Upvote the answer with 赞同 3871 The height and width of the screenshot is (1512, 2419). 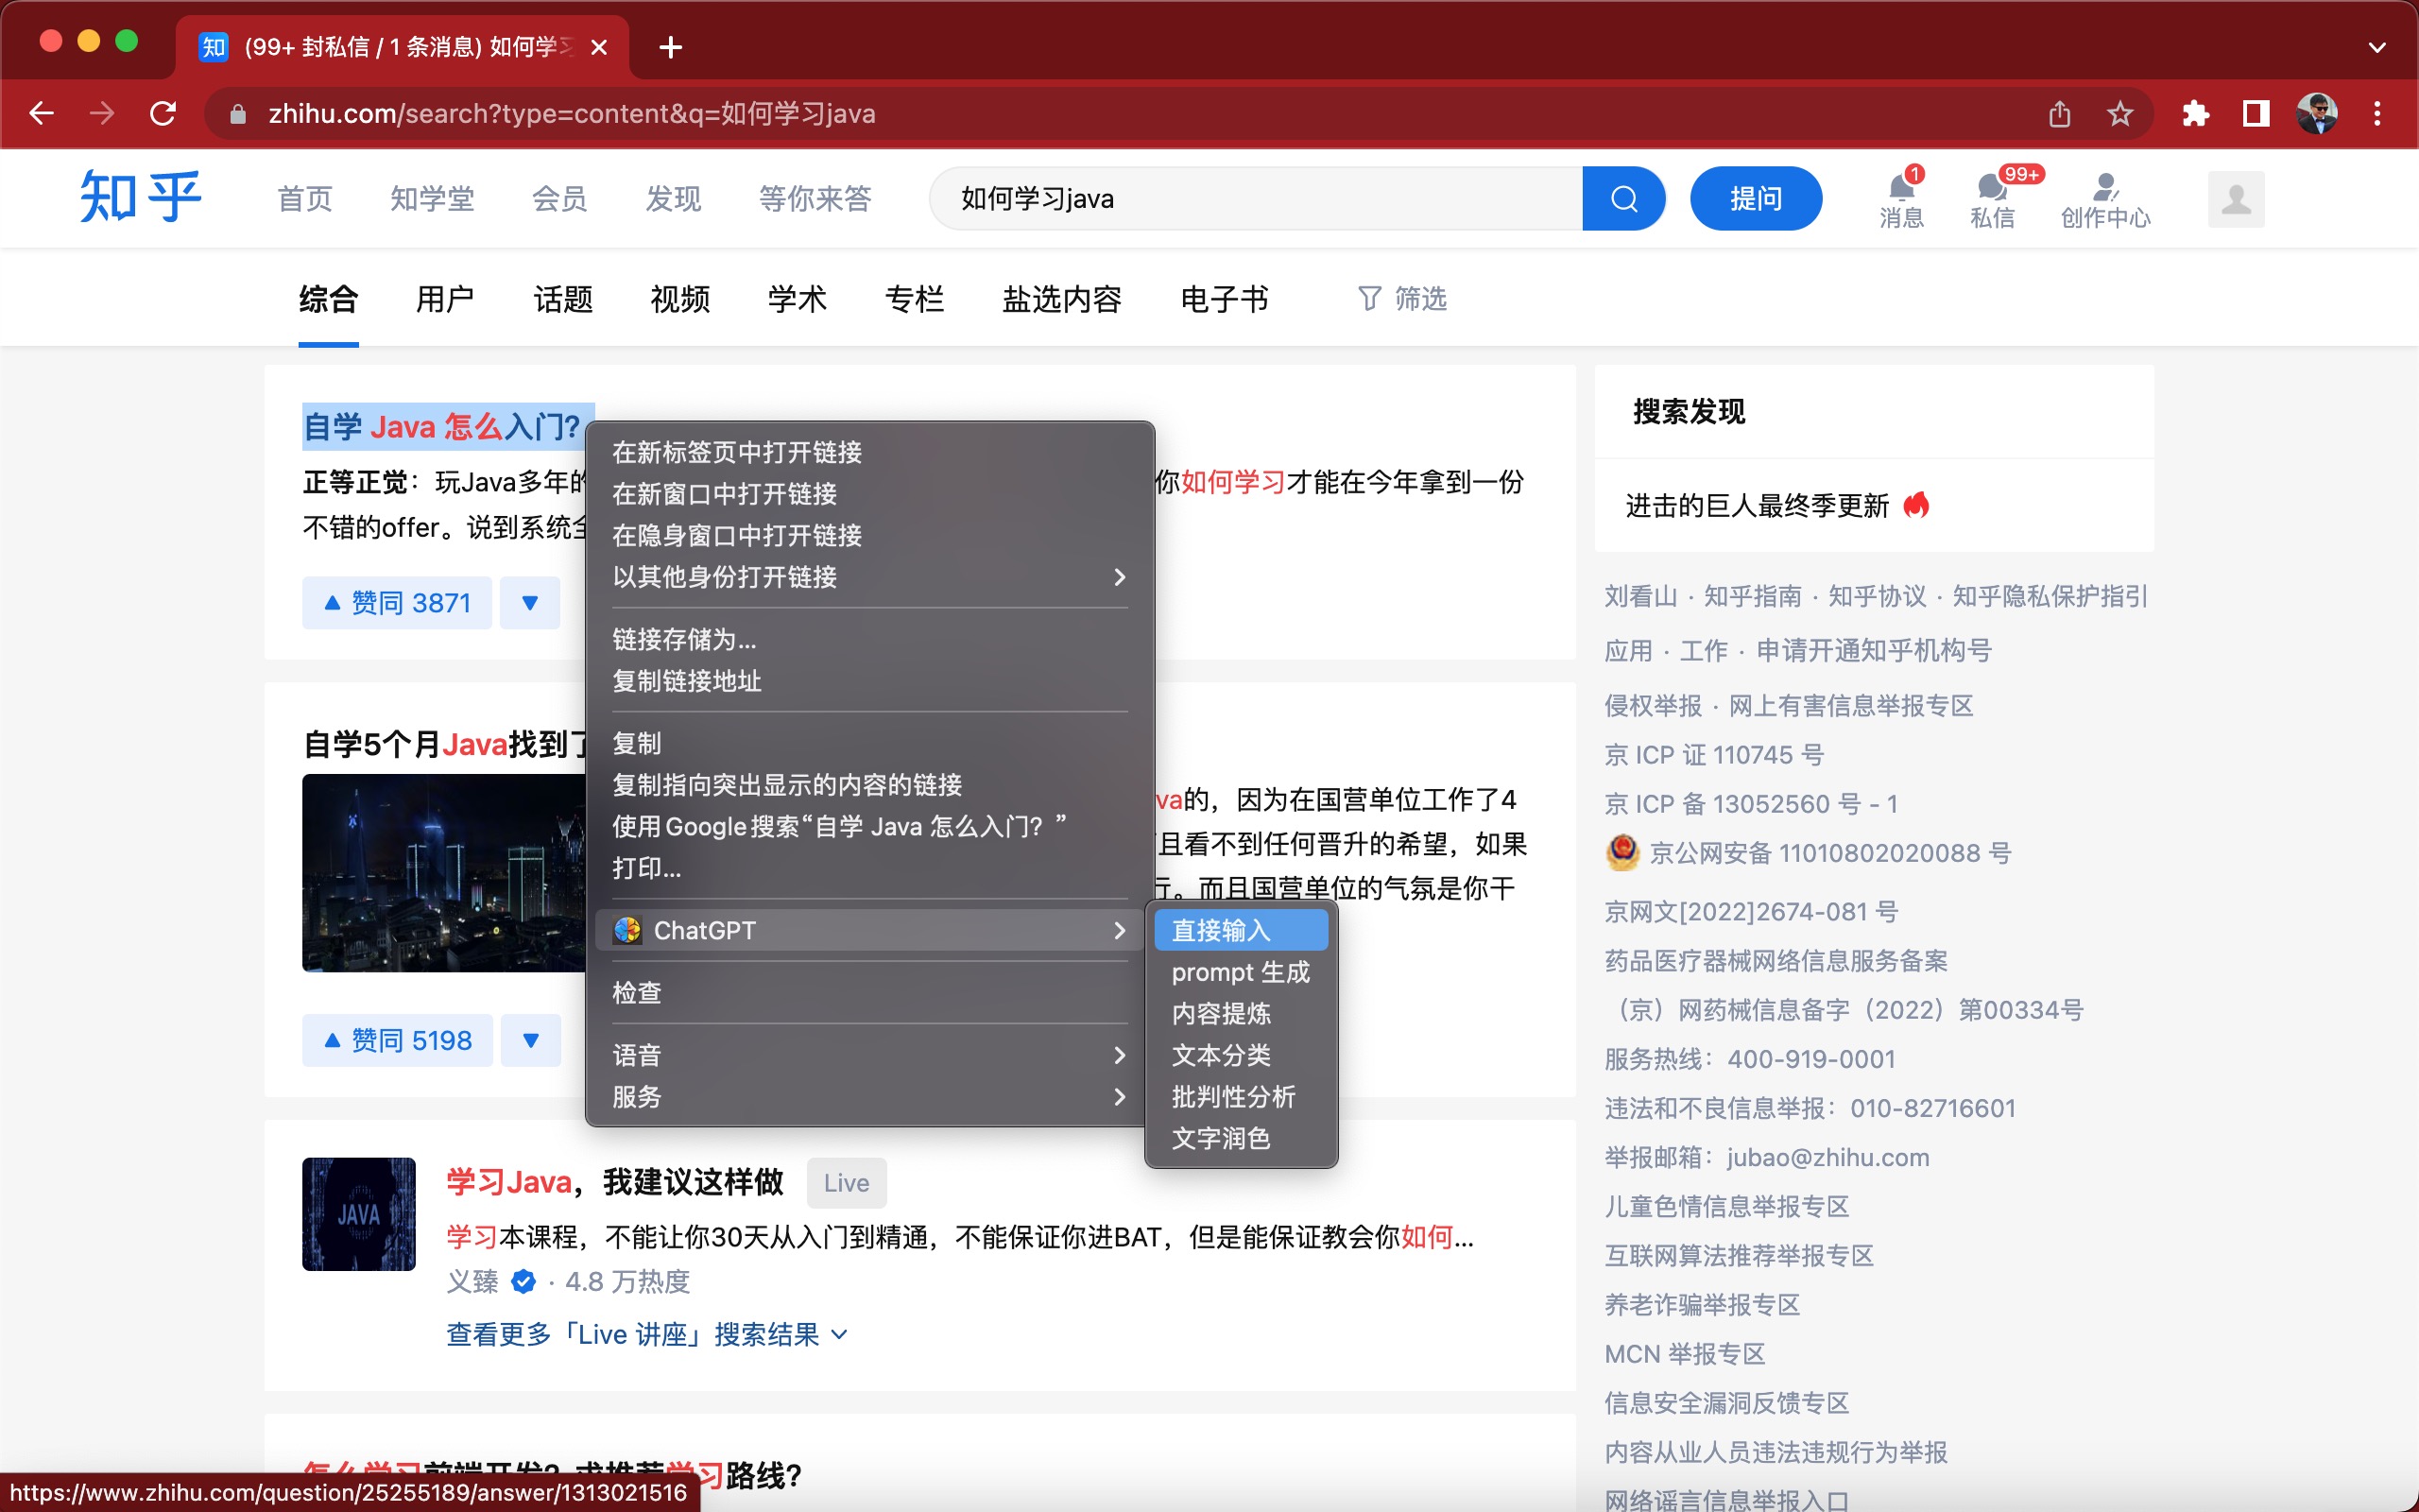[x=397, y=603]
